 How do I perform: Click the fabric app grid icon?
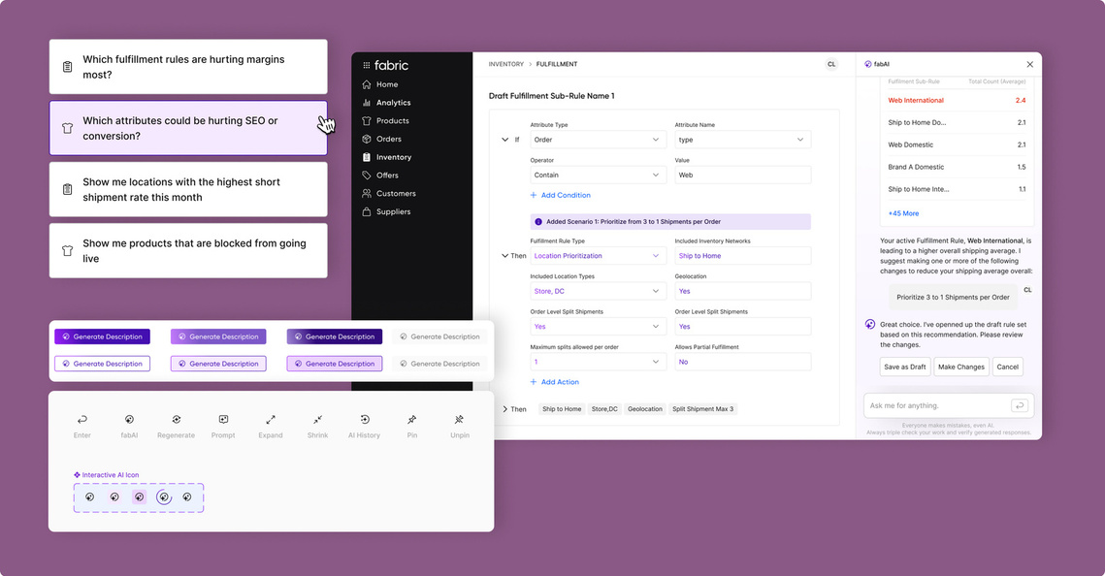pos(367,66)
